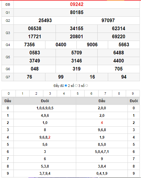
Task: Select digit 4 in the number filter row
Action: tap(64, 93)
